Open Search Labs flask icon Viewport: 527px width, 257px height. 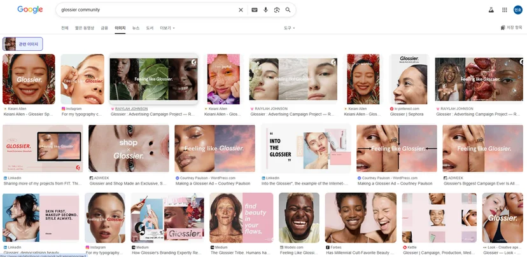tap(491, 10)
